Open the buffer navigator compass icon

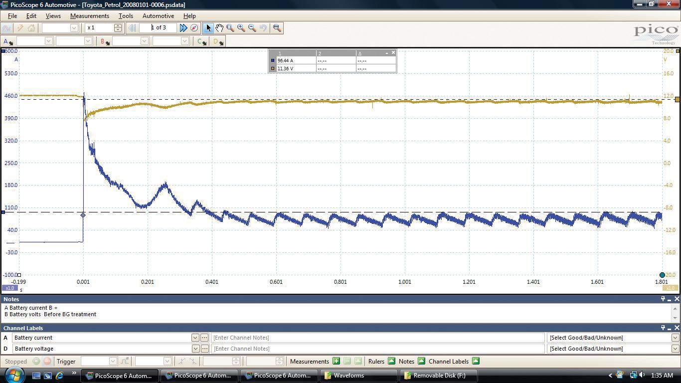pos(194,28)
